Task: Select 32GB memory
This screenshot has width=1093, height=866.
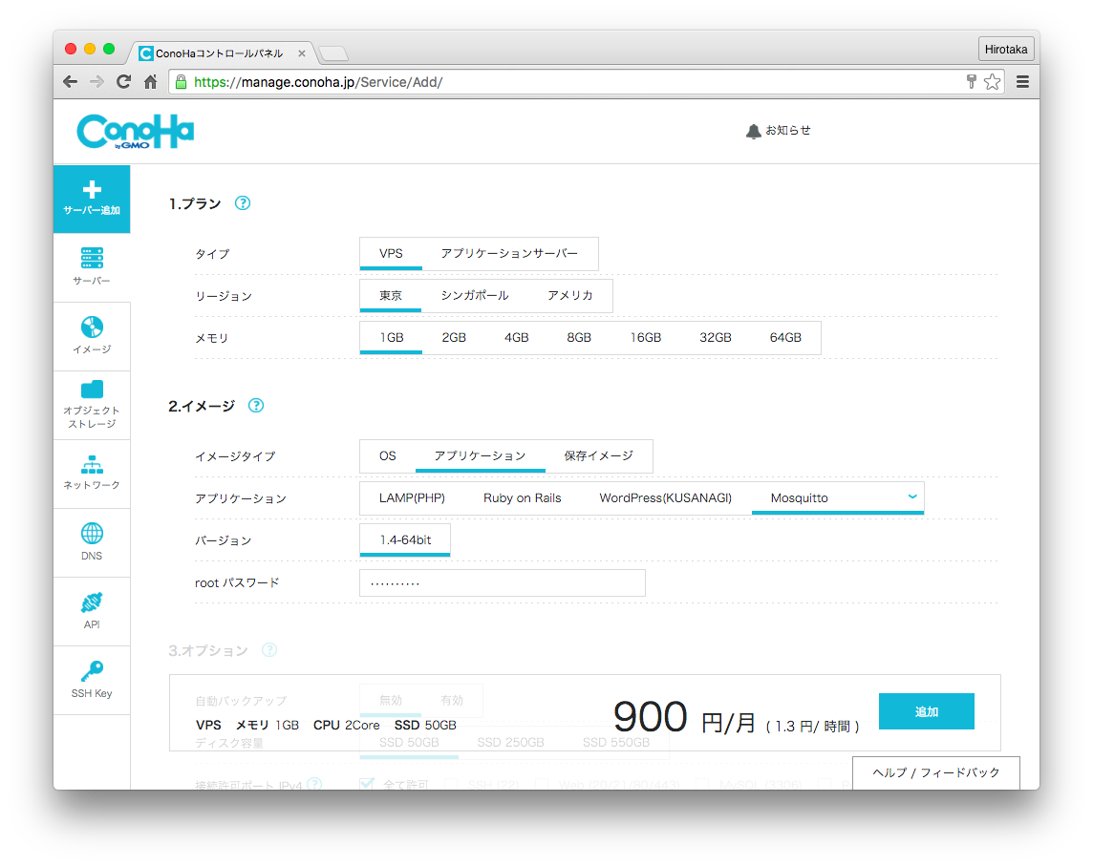Action: (716, 338)
